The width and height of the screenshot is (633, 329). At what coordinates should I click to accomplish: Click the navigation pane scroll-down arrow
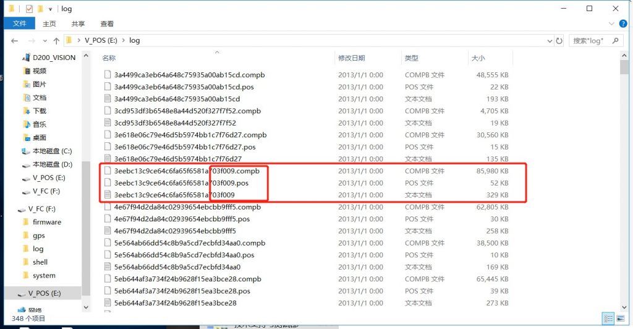coord(85,307)
